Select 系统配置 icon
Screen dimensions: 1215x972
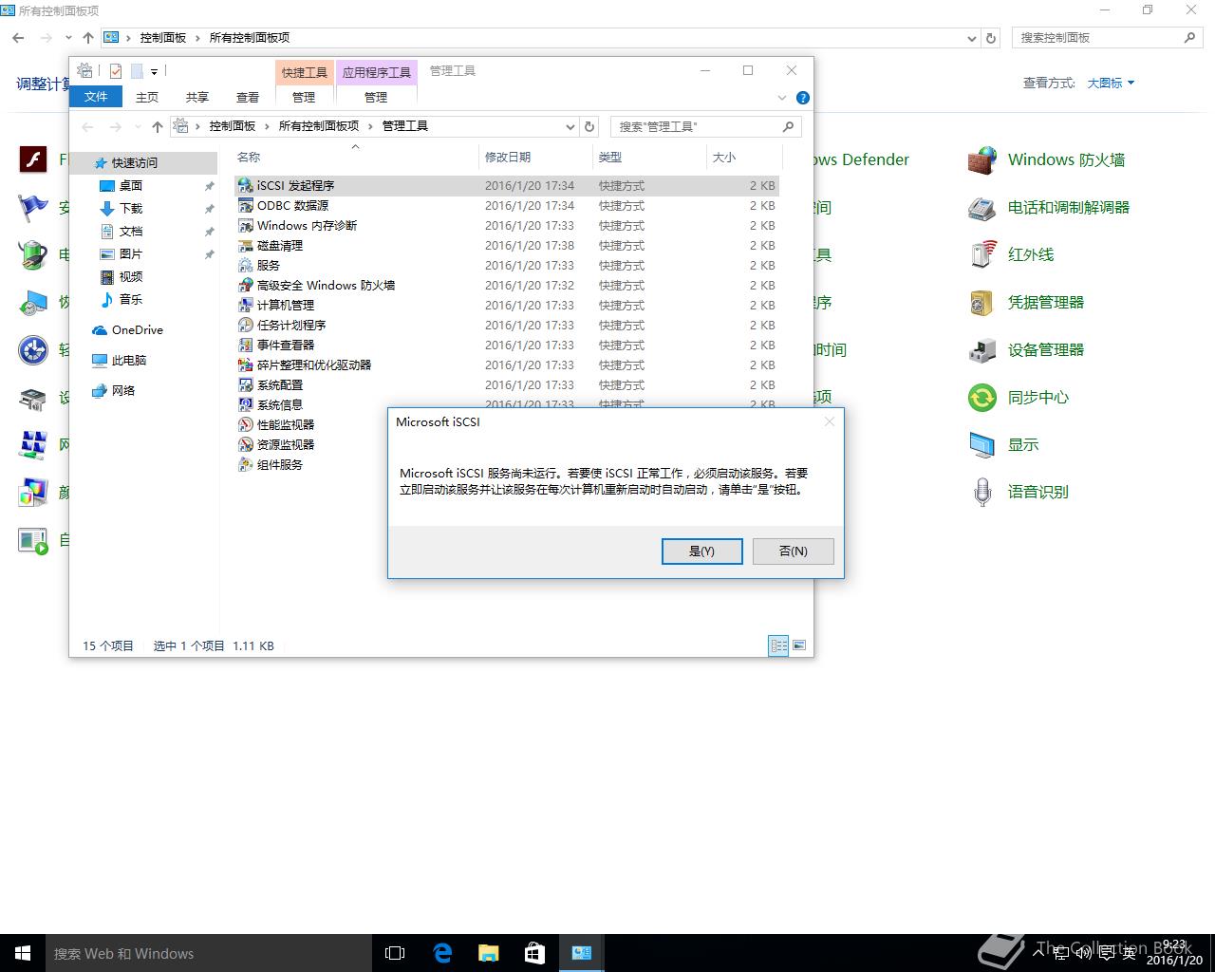tap(246, 384)
